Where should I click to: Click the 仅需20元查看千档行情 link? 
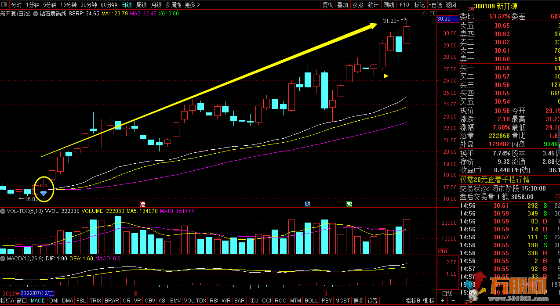[495, 180]
